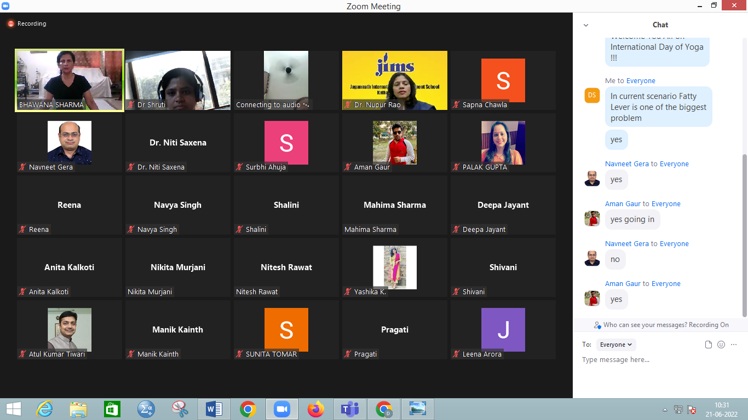Select Dr. Nupur Rao's video tile
Viewport: 748px width, 420px height.
coord(395,80)
